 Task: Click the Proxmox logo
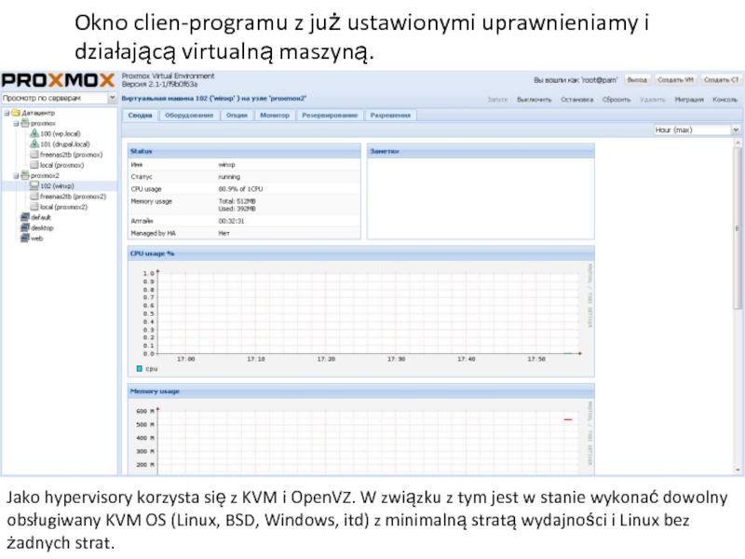(58, 80)
